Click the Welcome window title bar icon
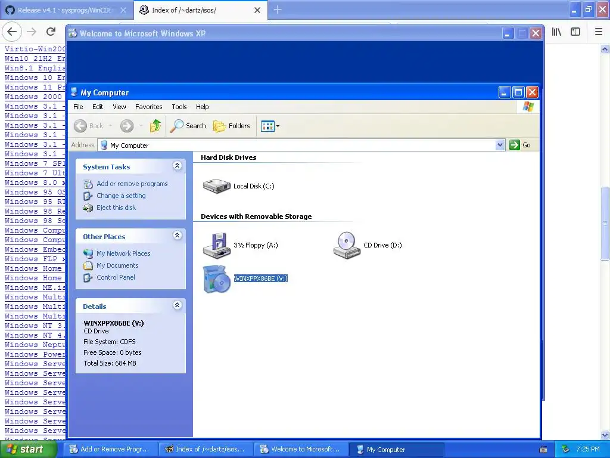The width and height of the screenshot is (610, 458). (x=73, y=33)
